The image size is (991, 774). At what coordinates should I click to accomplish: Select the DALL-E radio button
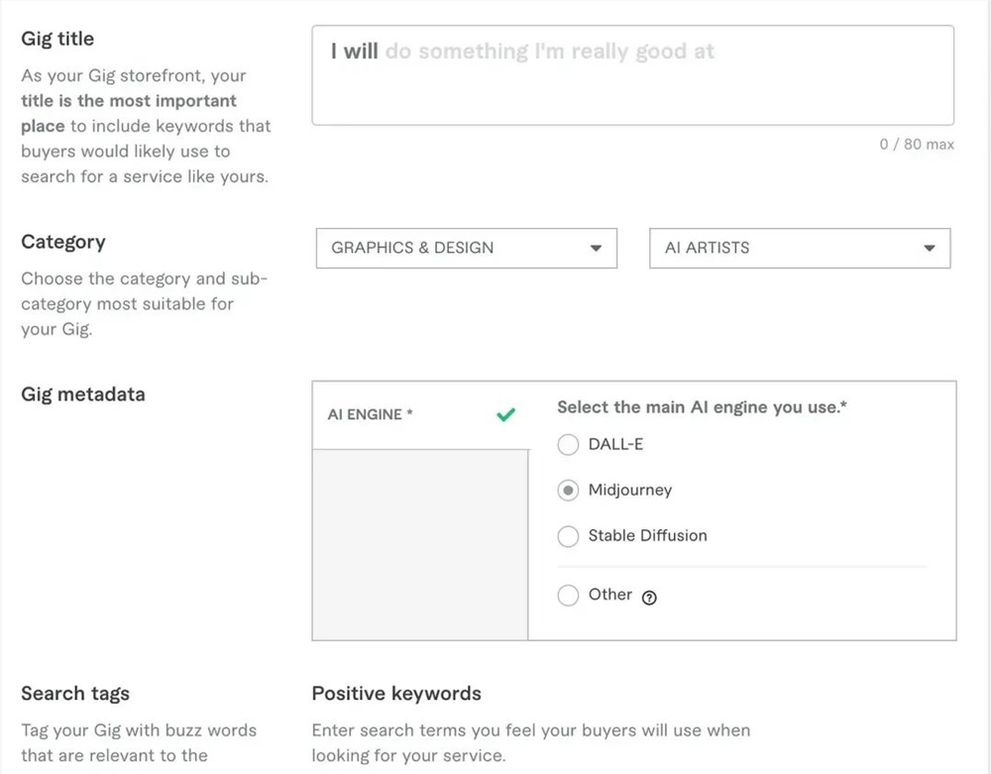568,445
